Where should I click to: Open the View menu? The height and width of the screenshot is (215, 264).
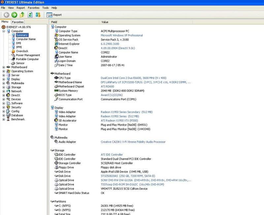(x=11, y=8)
